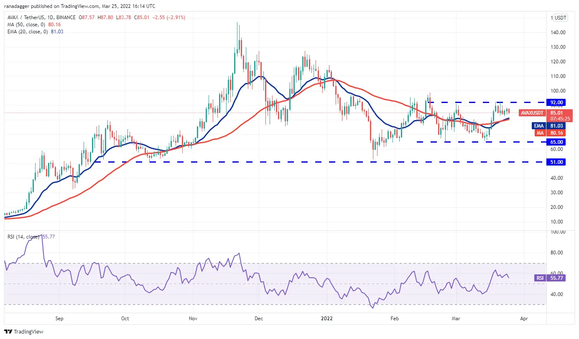579x339 pixels.
Task: Select the blue 65.00 support price label
Action: [x=557, y=142]
